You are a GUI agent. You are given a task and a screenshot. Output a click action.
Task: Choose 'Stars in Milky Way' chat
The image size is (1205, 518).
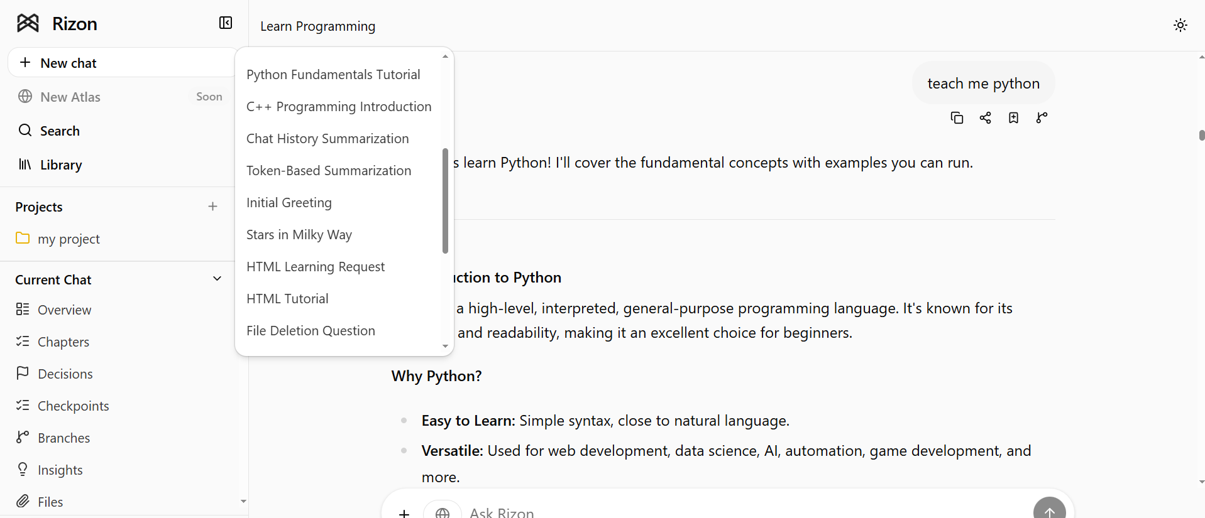tap(299, 235)
